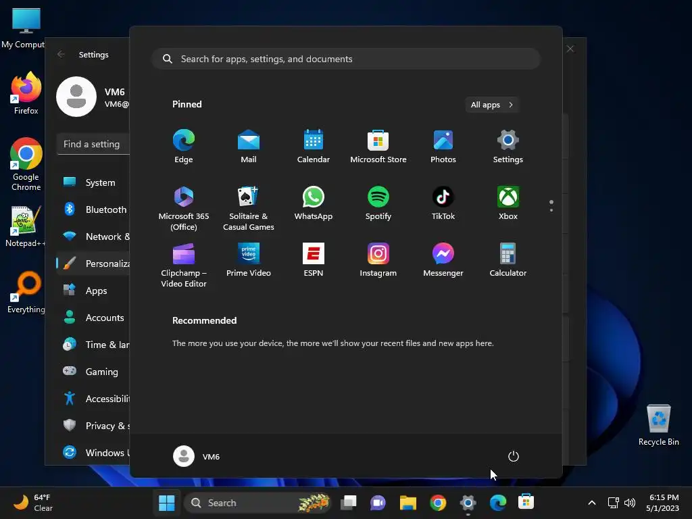
Task: Launch the Xbox app
Action: pos(508,203)
